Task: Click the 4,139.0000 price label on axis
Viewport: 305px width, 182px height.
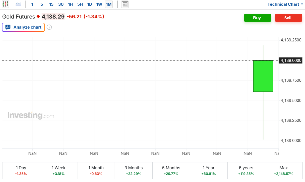Action: pos(291,60)
